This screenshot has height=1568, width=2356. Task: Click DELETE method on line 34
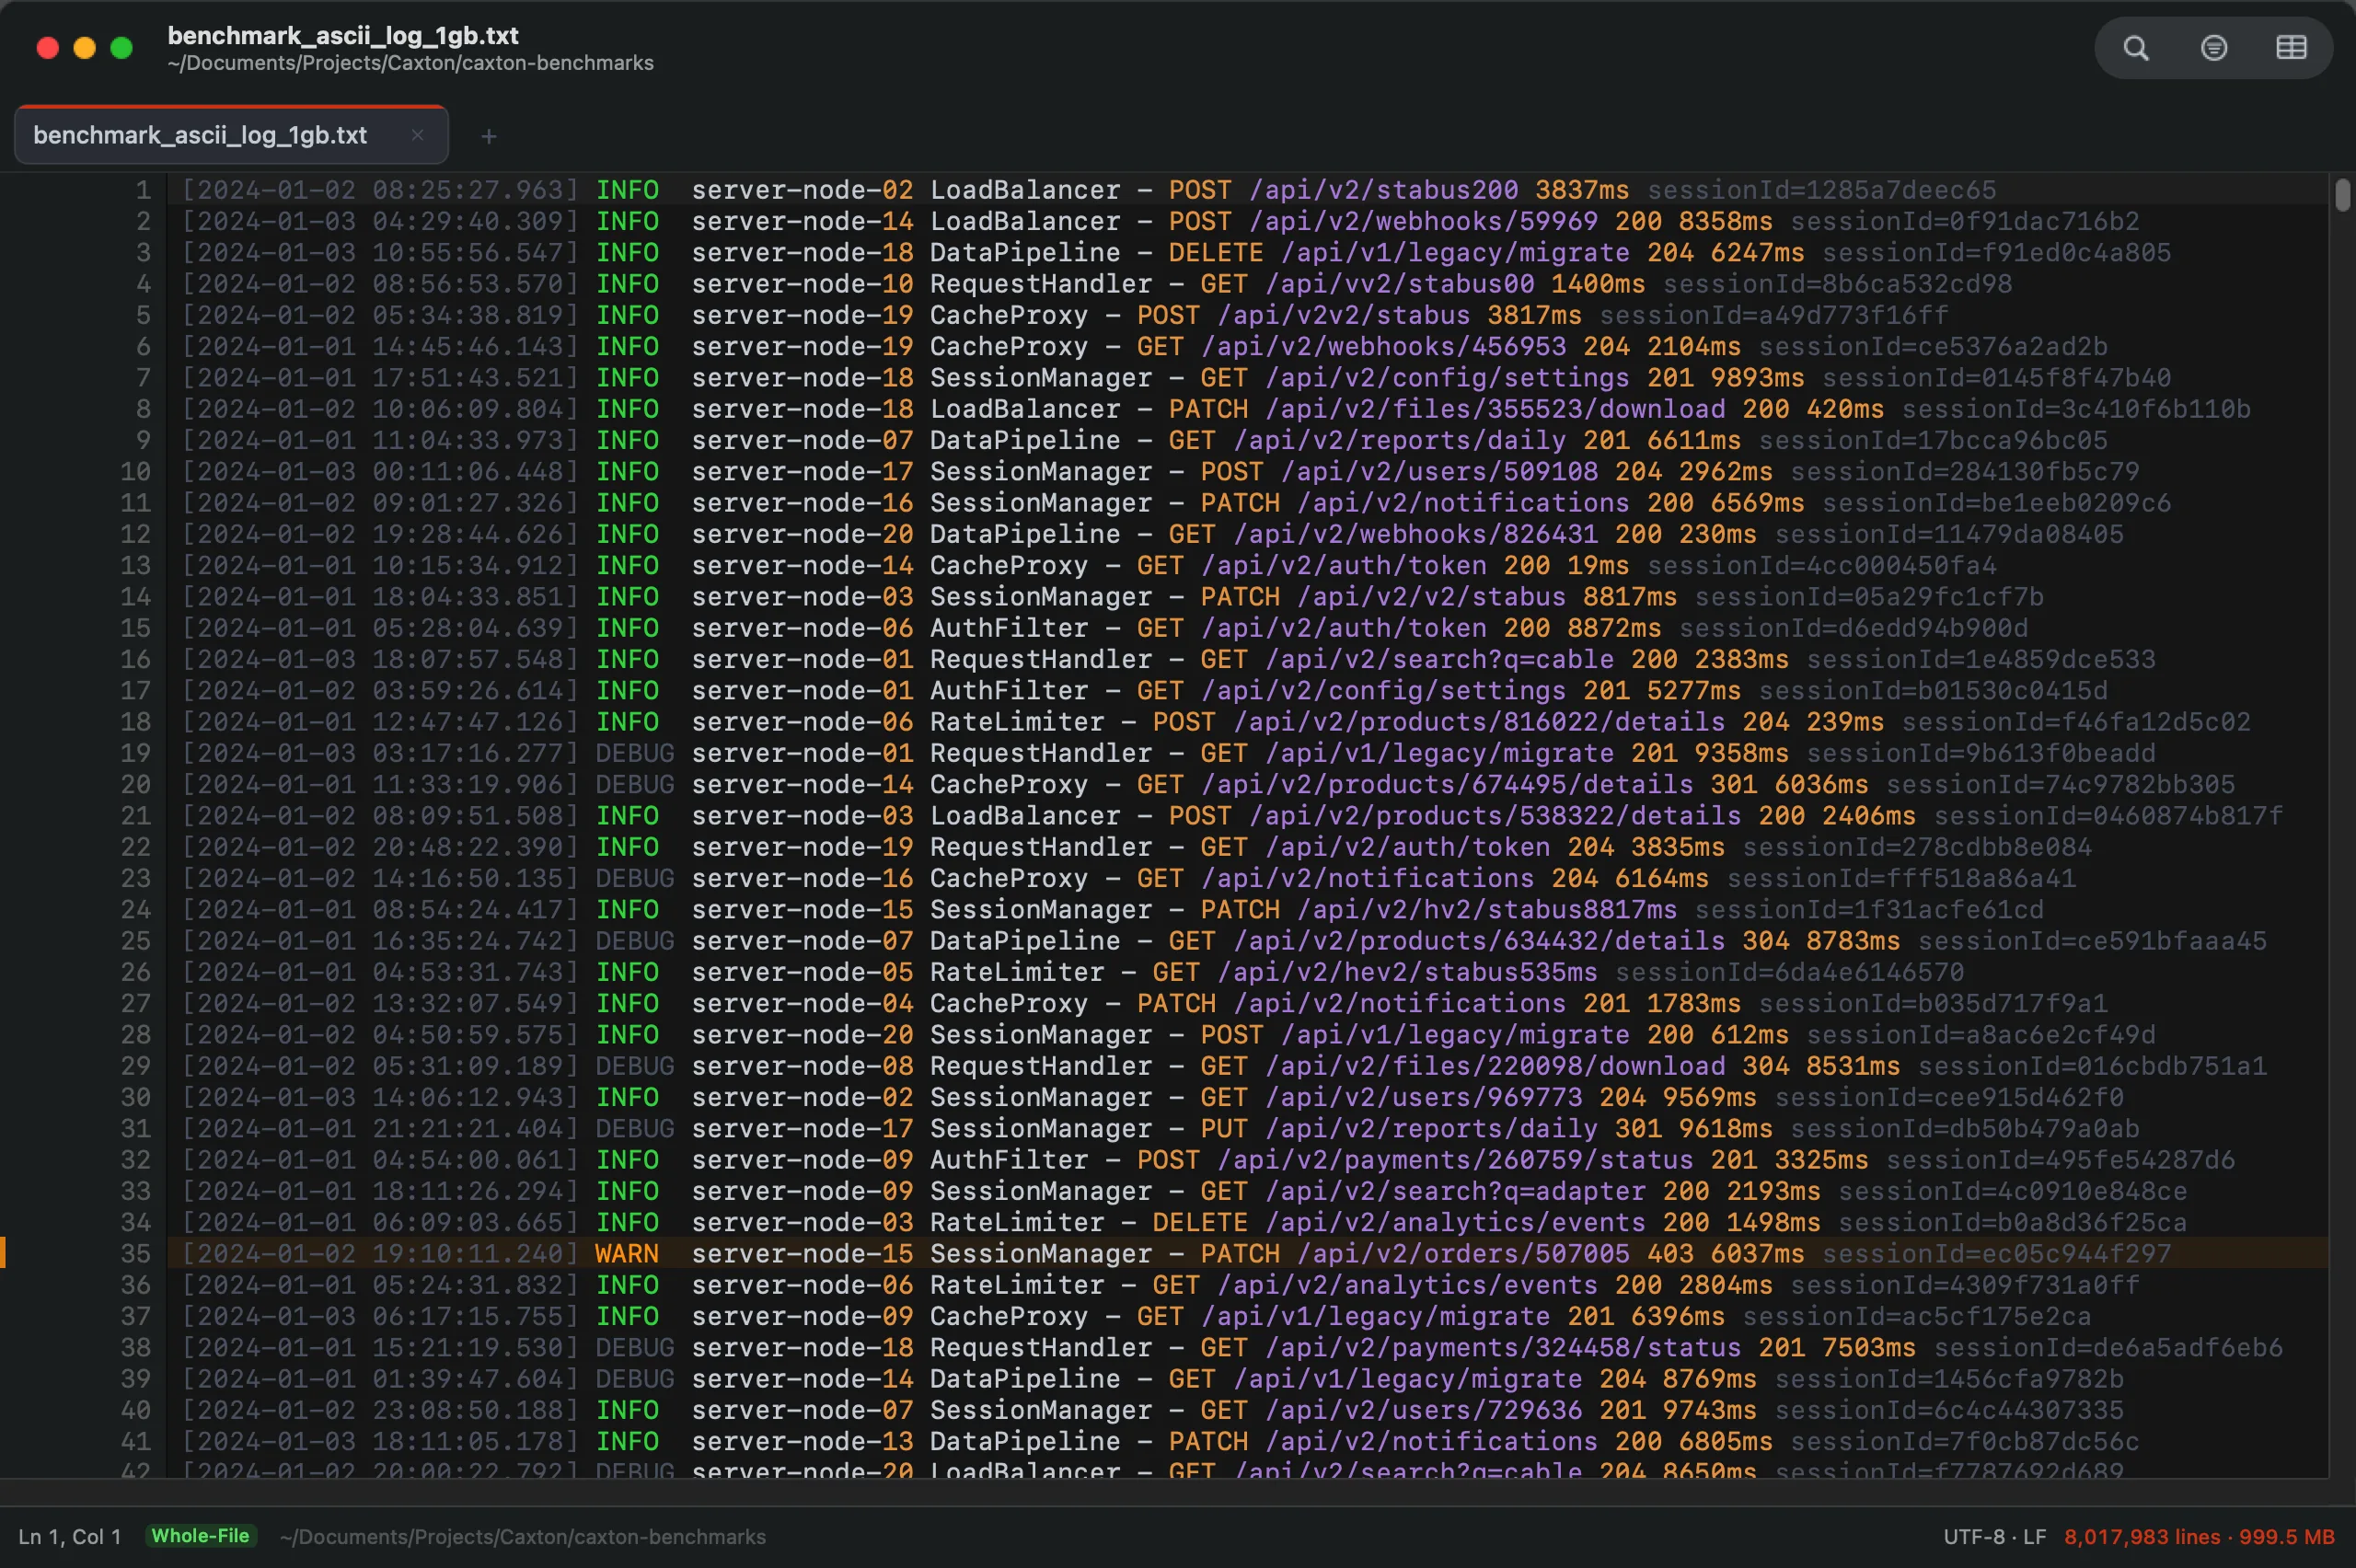click(1200, 1222)
